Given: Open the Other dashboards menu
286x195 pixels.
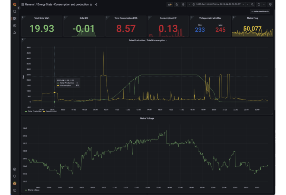Looking at the screenshot, I should pos(260,12).
